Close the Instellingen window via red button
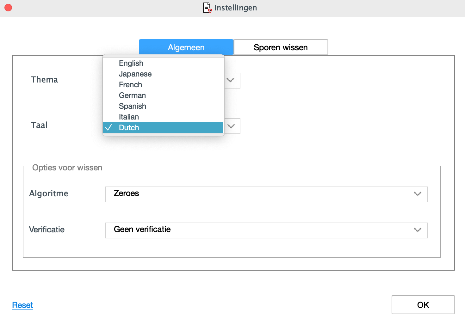Image resolution: width=465 pixels, height=325 pixels. coord(8,8)
